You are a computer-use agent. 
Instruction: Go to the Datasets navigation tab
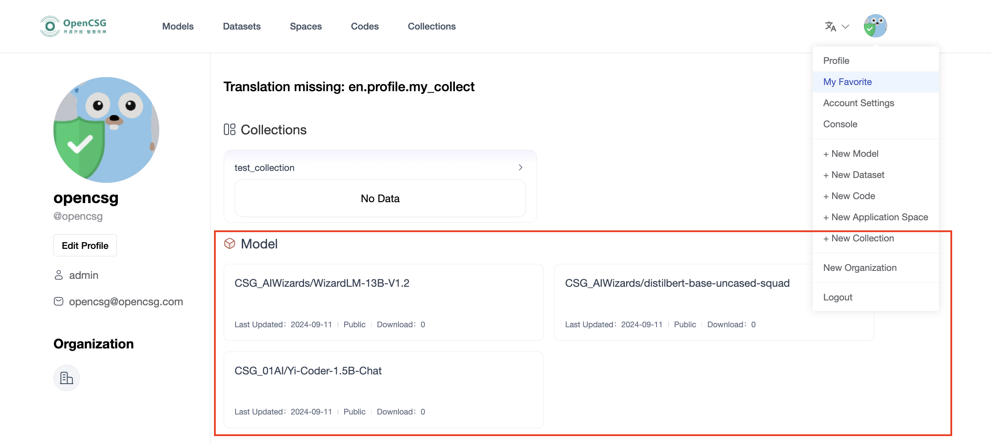pyautogui.click(x=242, y=26)
